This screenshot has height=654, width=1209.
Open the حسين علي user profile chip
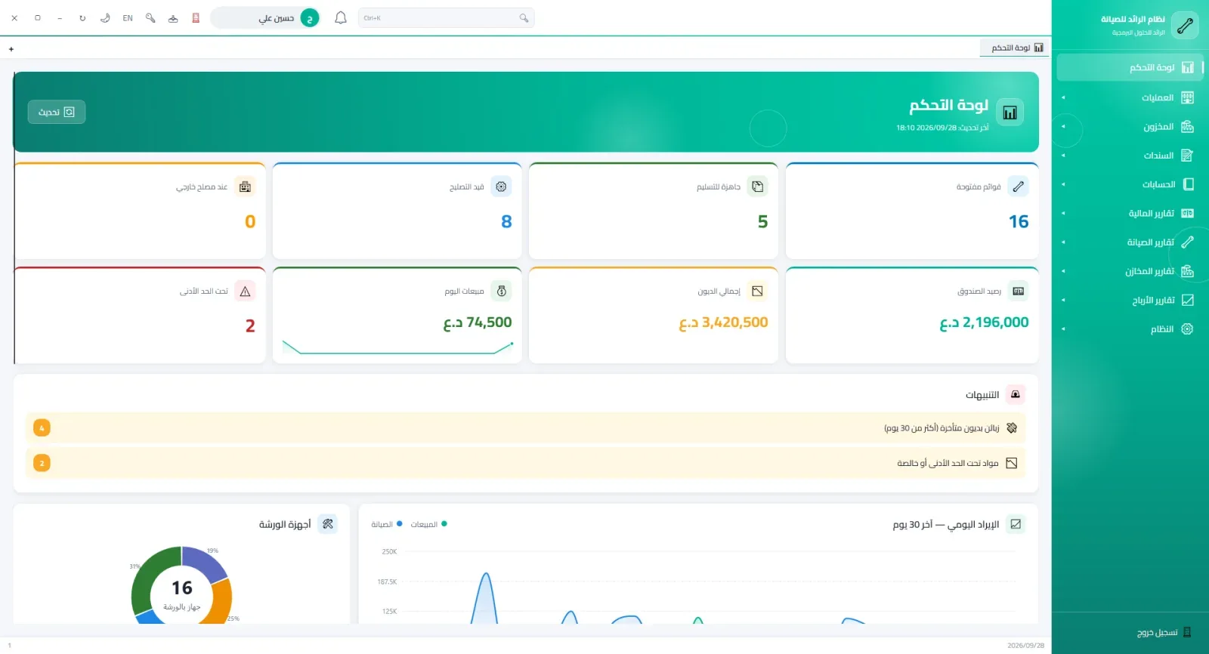click(266, 17)
